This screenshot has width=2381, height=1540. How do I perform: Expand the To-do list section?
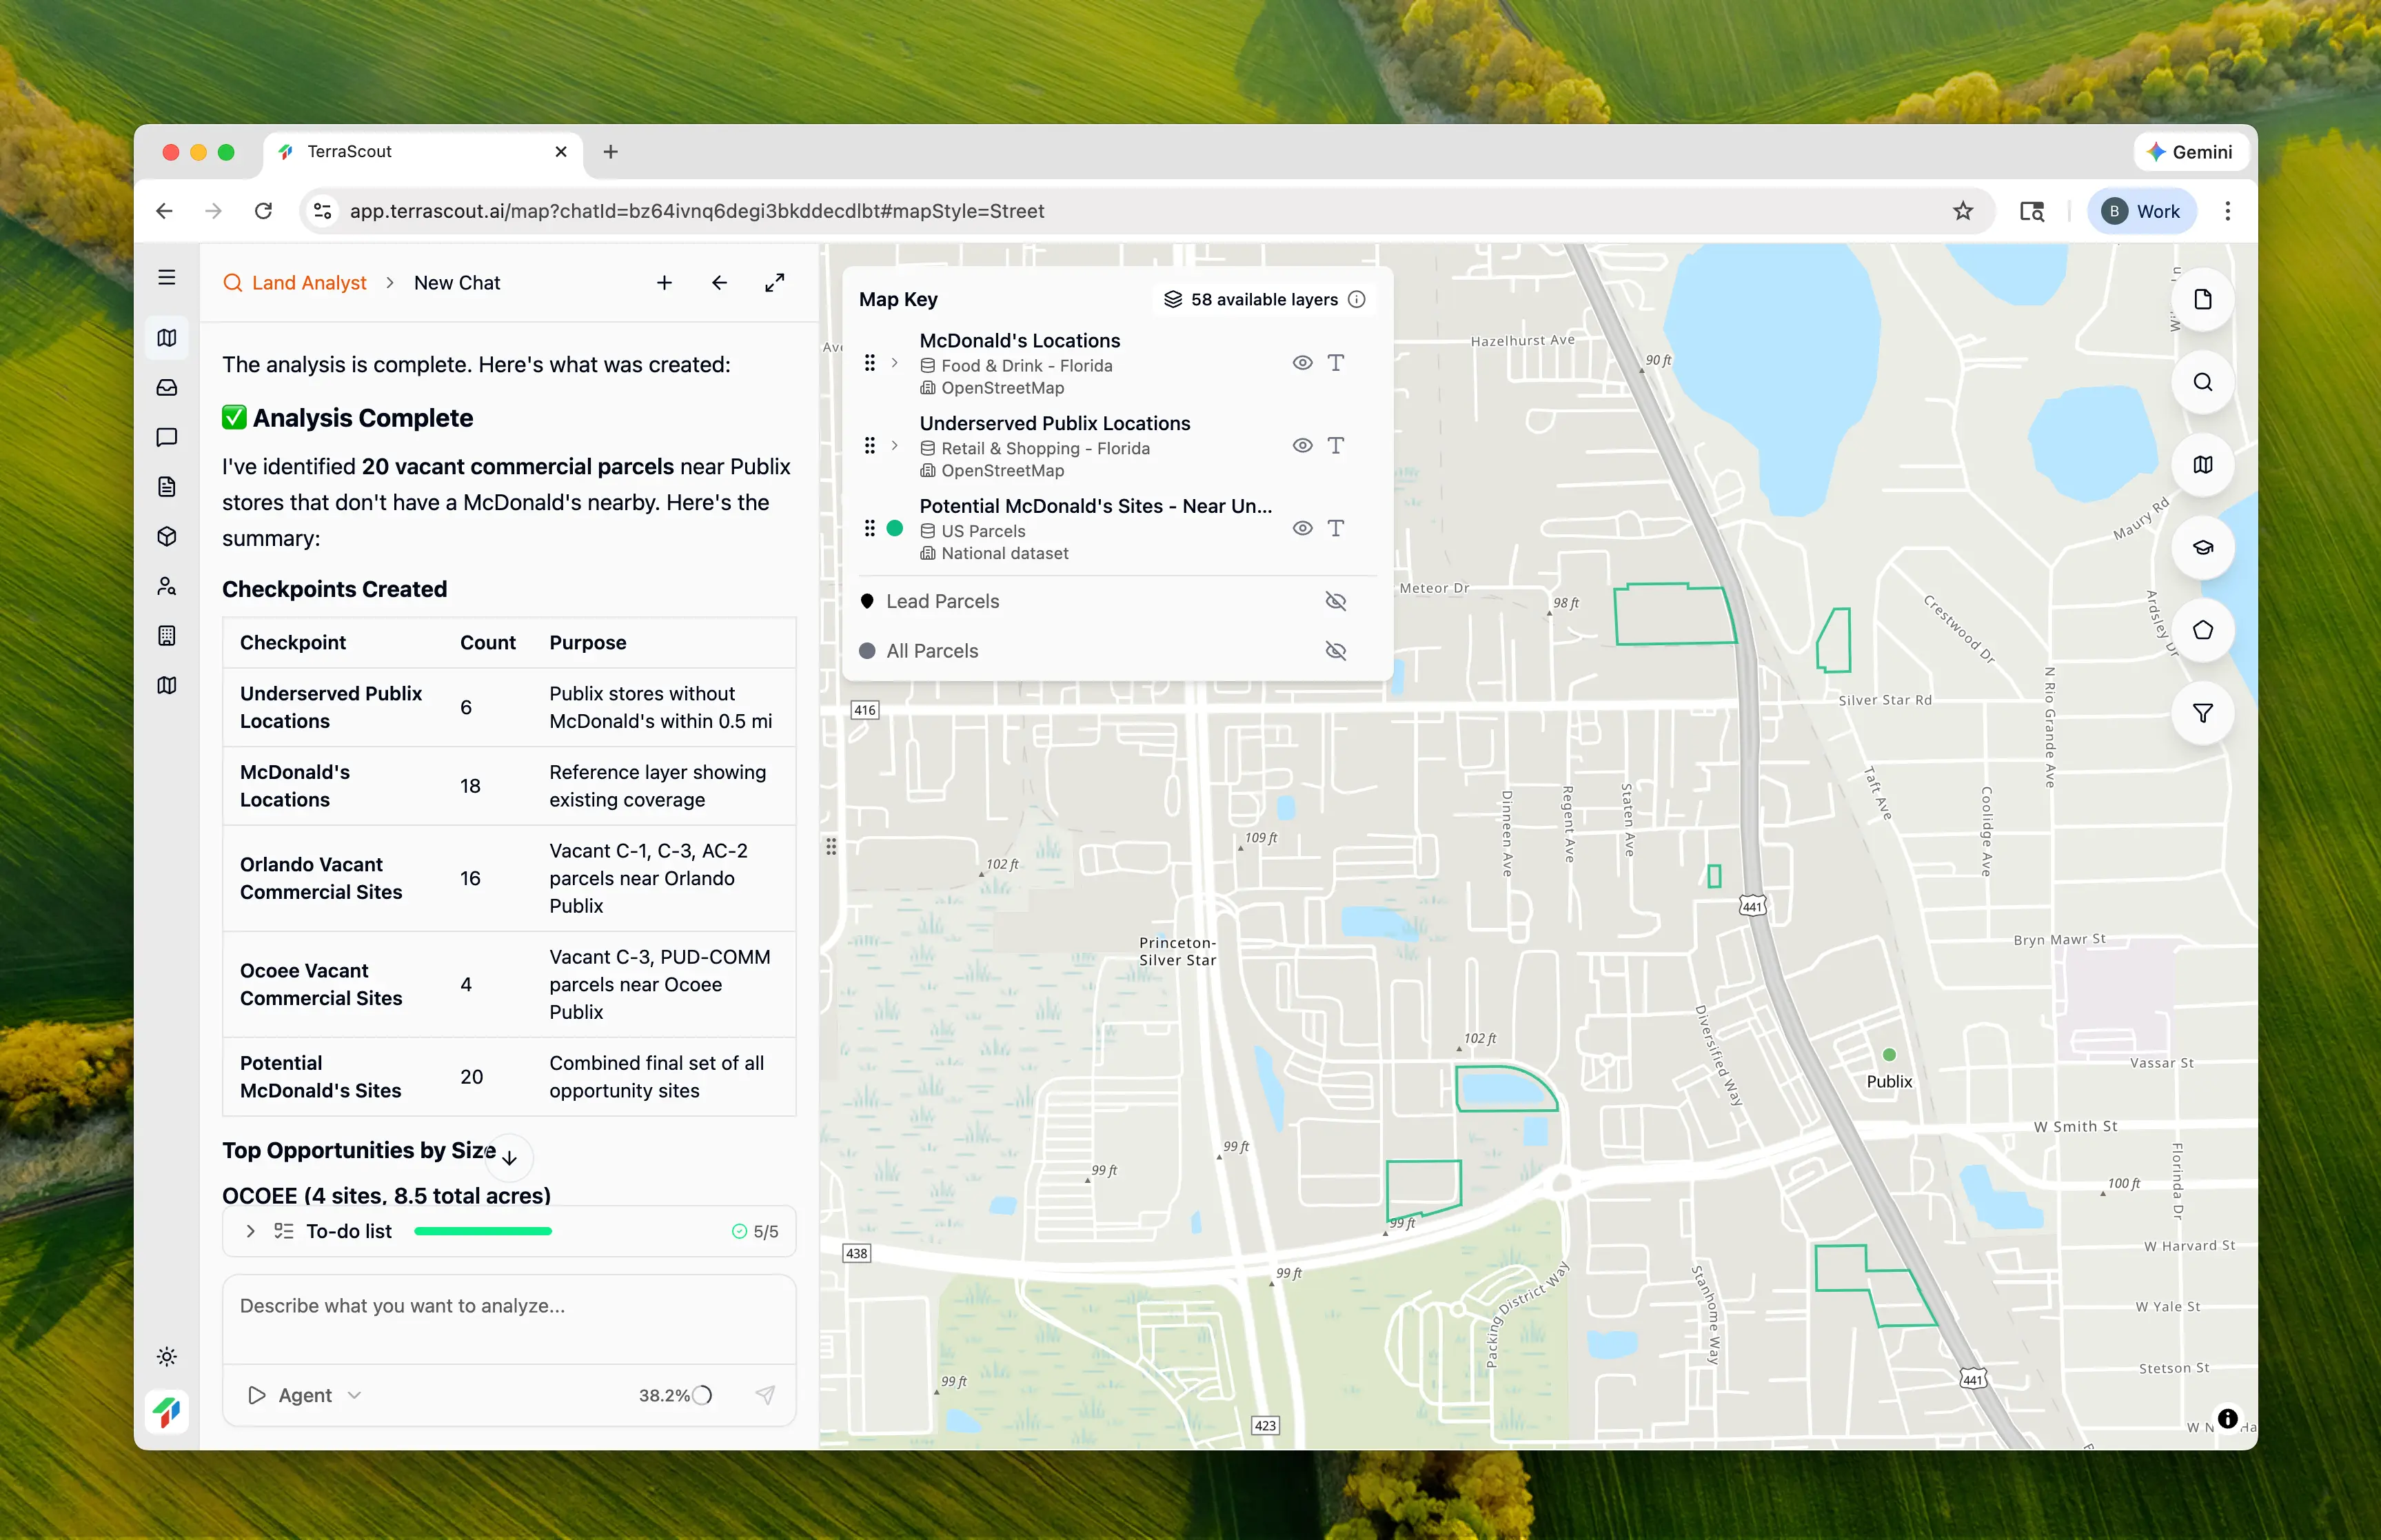[x=251, y=1231]
